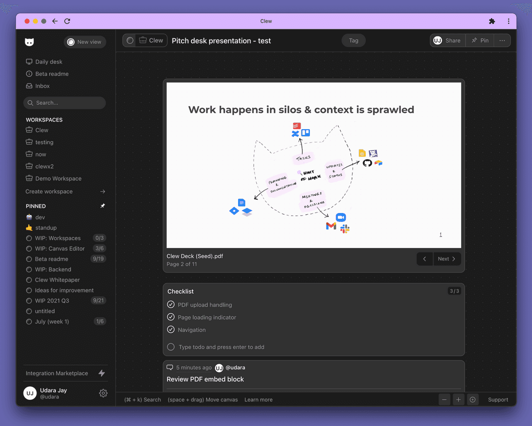The width and height of the screenshot is (532, 426).
Task: Zoom out the canvas with minus icon
Action: pos(445,400)
